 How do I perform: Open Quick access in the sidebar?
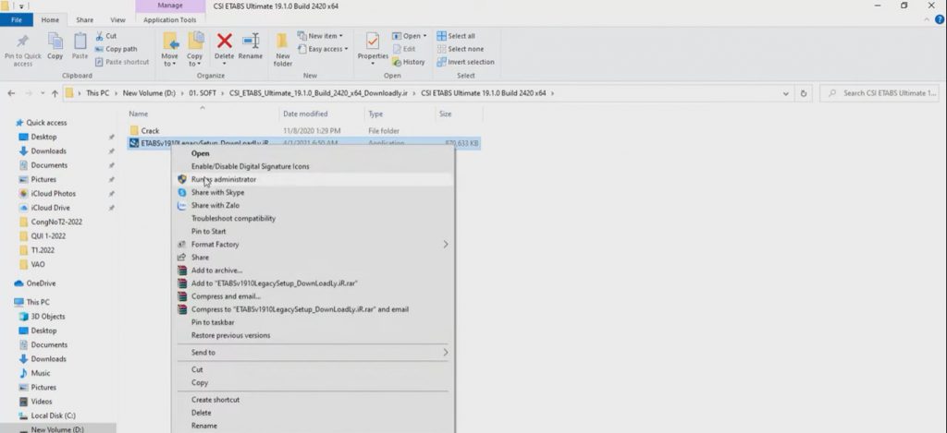tap(46, 123)
